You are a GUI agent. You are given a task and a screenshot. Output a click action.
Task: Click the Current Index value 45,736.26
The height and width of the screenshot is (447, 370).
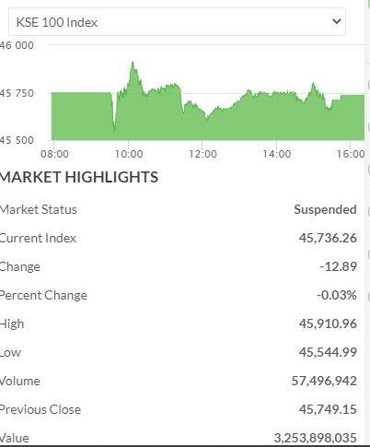[328, 238]
